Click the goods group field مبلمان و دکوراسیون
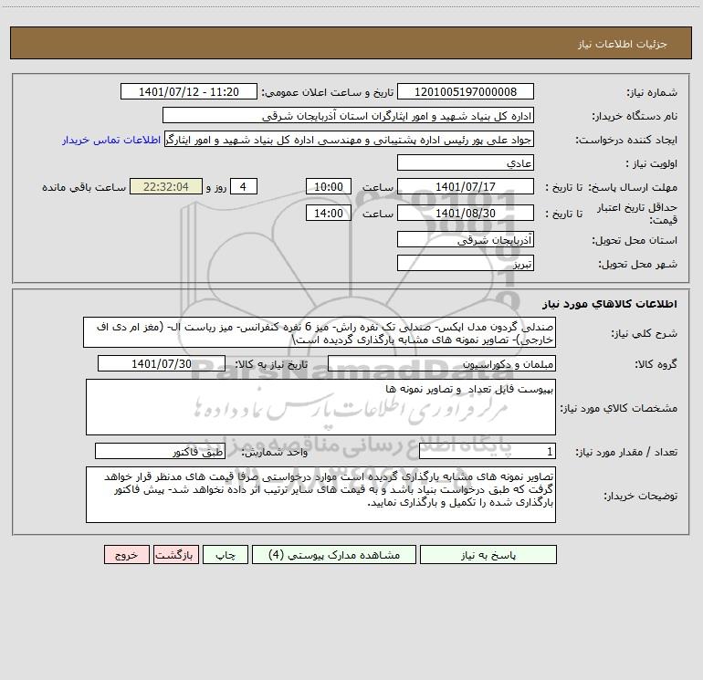703x680 pixels. click(x=442, y=363)
